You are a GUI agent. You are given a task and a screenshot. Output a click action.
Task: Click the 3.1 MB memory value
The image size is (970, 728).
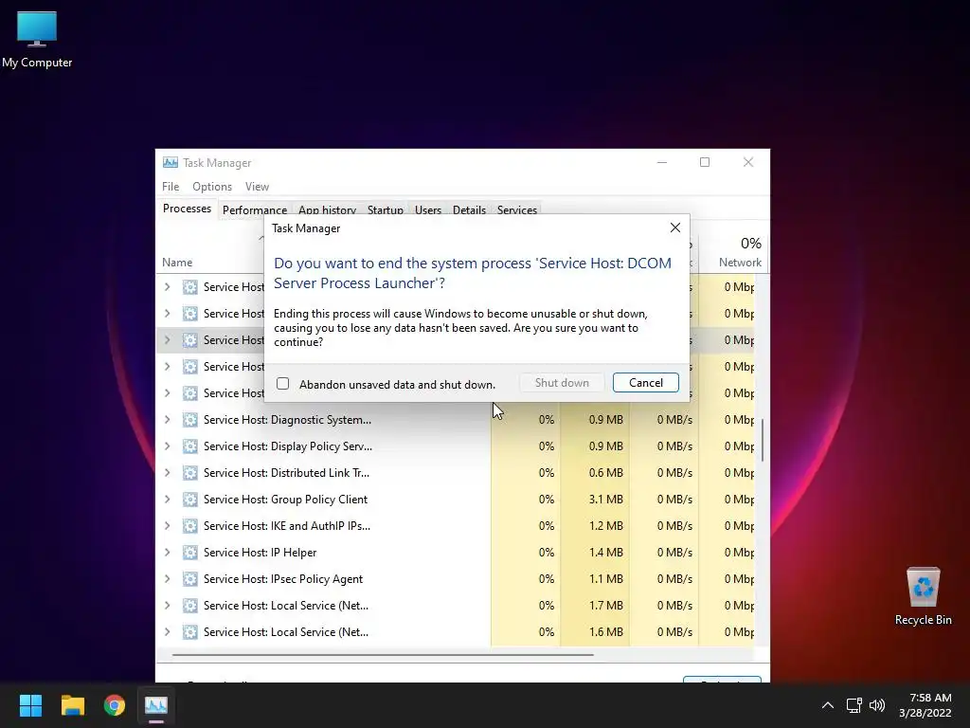coord(605,500)
